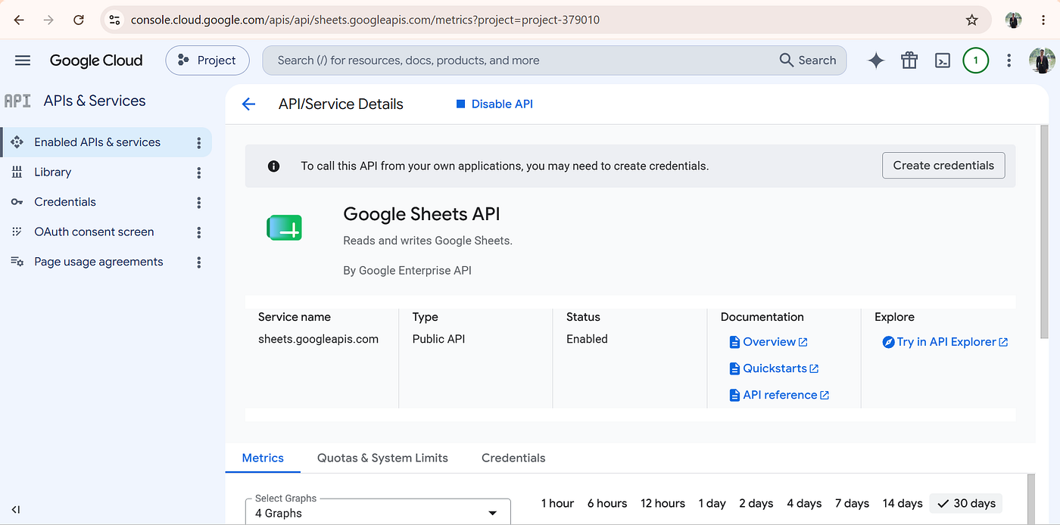Viewport: 1060px width, 525px height.
Task: Activate Cloud Shell terminal icon
Action: coord(943,61)
